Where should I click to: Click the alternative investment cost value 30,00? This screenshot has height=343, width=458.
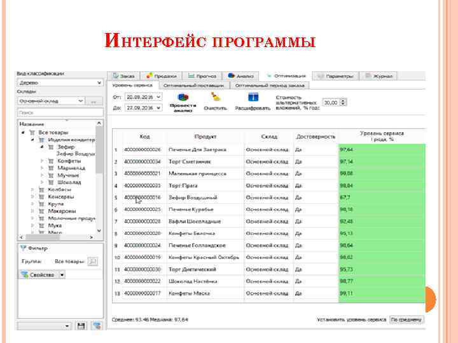331,102
